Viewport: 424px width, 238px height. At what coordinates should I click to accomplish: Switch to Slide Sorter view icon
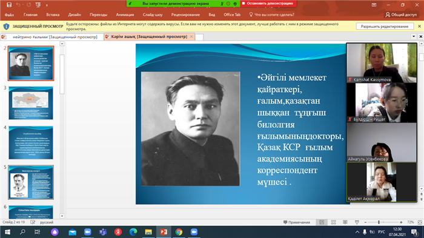(x=333, y=222)
